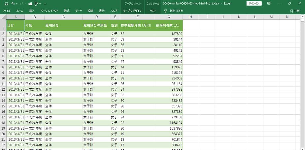Select the column G header
Viewport: 305px width, 150px height.
(x=169, y=17)
